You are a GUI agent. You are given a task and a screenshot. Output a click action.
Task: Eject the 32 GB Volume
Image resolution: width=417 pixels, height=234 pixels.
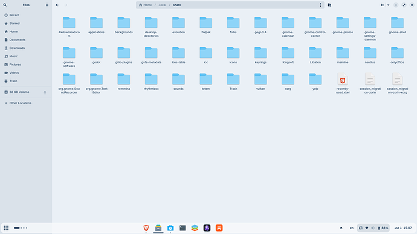(x=45, y=92)
